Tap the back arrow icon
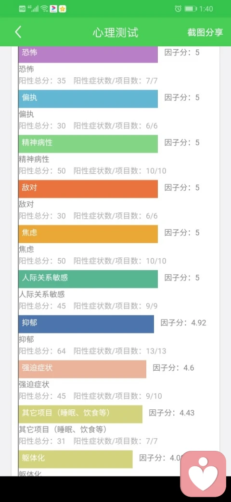The height and width of the screenshot is (502, 231). [18, 32]
